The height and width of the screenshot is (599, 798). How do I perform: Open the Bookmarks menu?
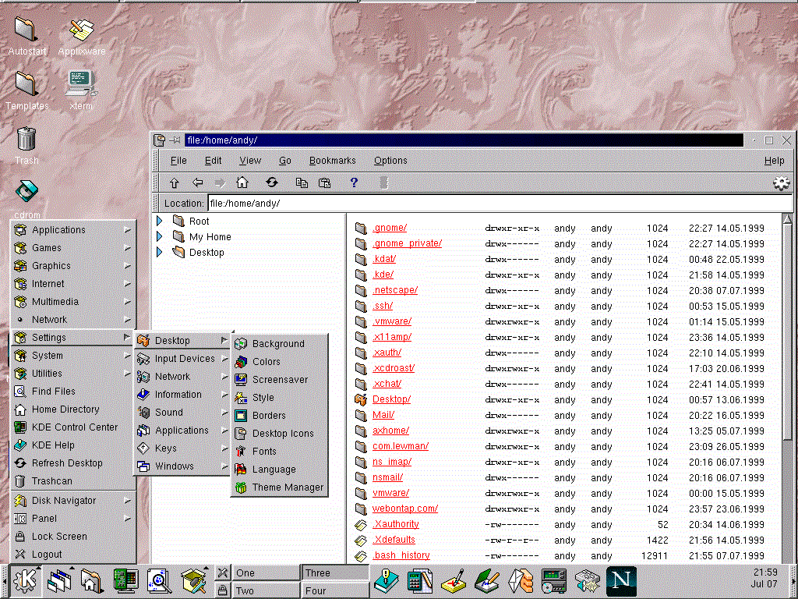point(332,161)
